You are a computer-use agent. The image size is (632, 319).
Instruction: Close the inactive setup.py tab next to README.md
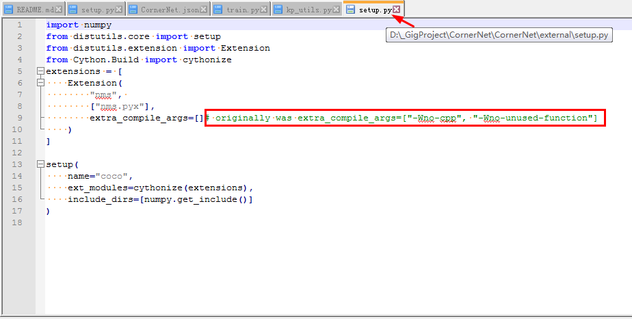(119, 10)
